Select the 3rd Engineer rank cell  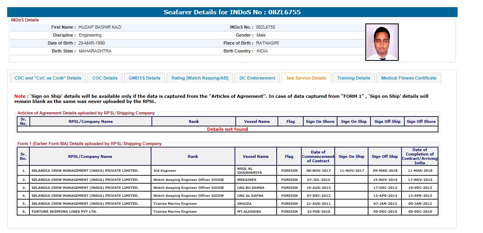click(x=165, y=171)
